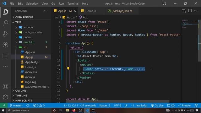Click the src breadcrumb segment
This screenshot has width=201, height=113.
pyautogui.click(x=57, y=17)
